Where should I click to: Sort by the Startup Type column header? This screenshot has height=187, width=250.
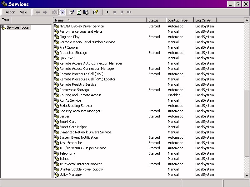click(x=180, y=20)
